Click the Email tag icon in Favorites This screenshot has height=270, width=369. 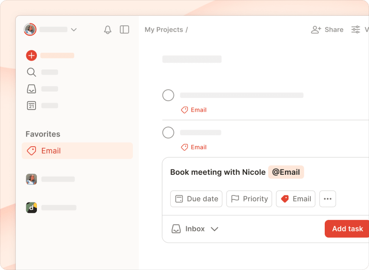point(31,150)
